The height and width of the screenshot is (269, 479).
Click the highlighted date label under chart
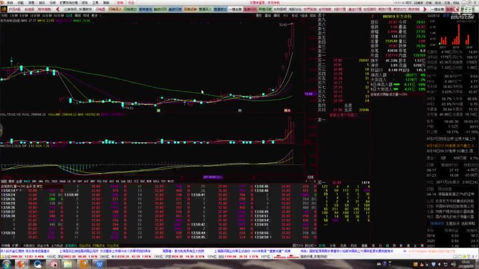[213, 177]
